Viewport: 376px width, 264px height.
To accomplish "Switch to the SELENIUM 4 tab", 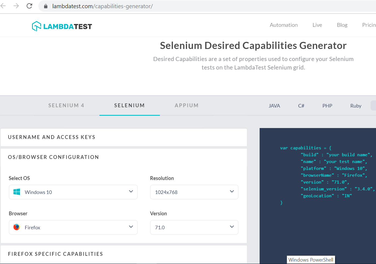I will point(66,105).
